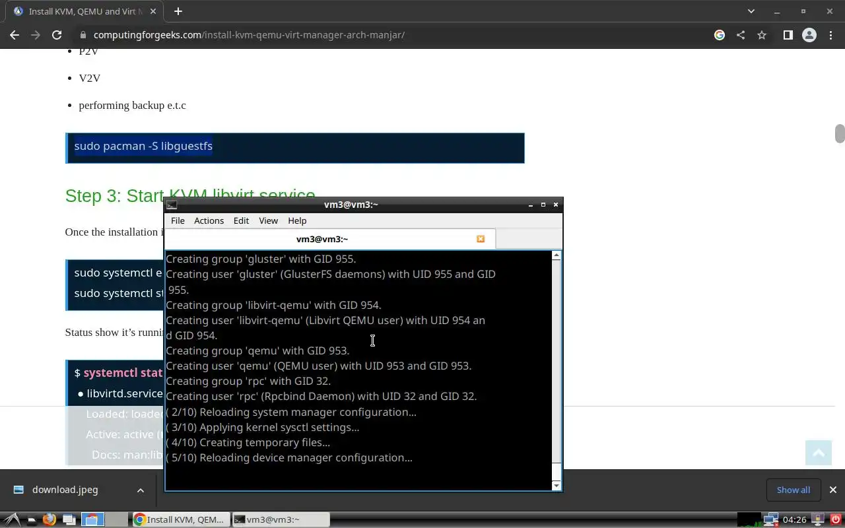Expand the Chrome tab search dropdown

pyautogui.click(x=751, y=11)
